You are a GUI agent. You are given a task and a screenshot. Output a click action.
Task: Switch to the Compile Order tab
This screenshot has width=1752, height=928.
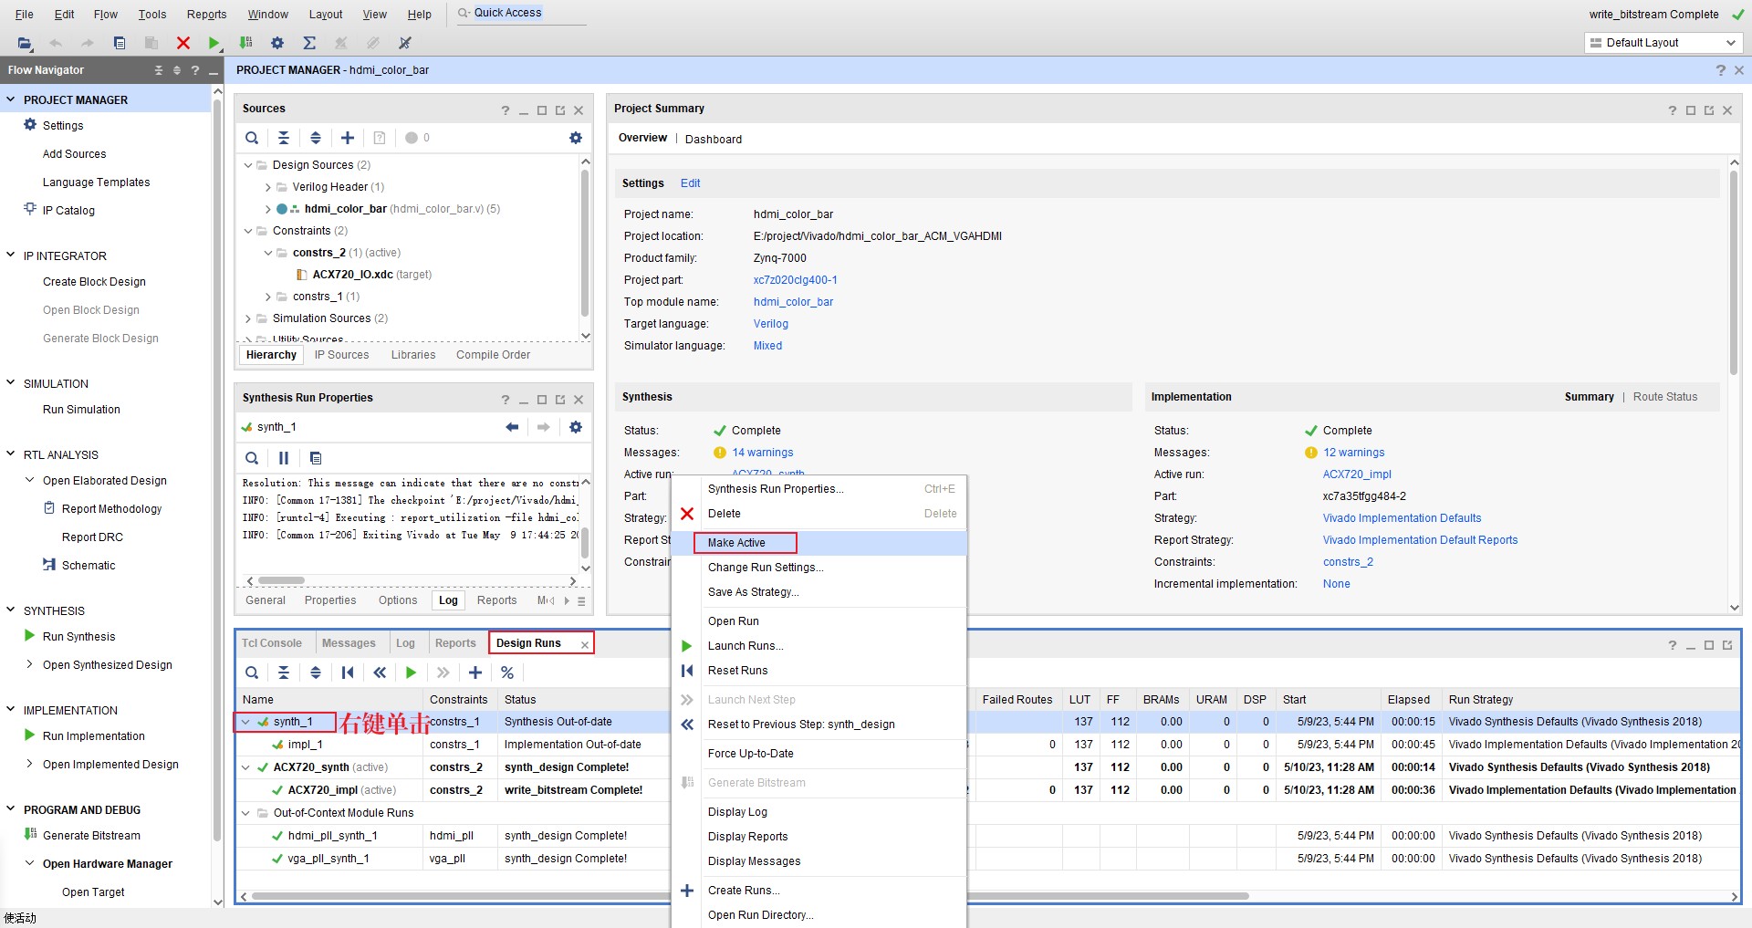tap(493, 355)
